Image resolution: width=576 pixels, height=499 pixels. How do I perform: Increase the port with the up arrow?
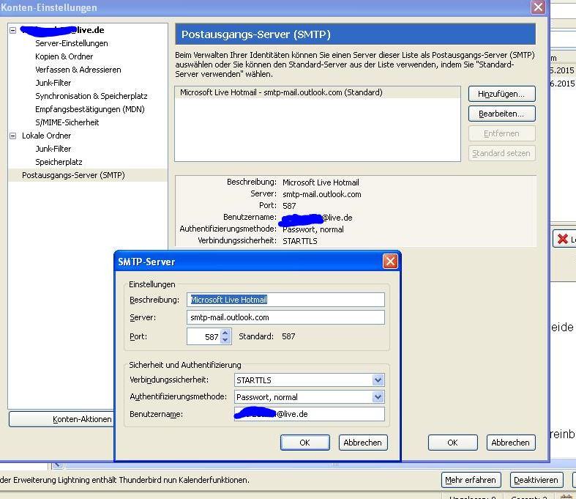[225, 333]
